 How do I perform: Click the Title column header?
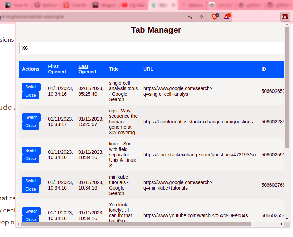[x=114, y=69]
